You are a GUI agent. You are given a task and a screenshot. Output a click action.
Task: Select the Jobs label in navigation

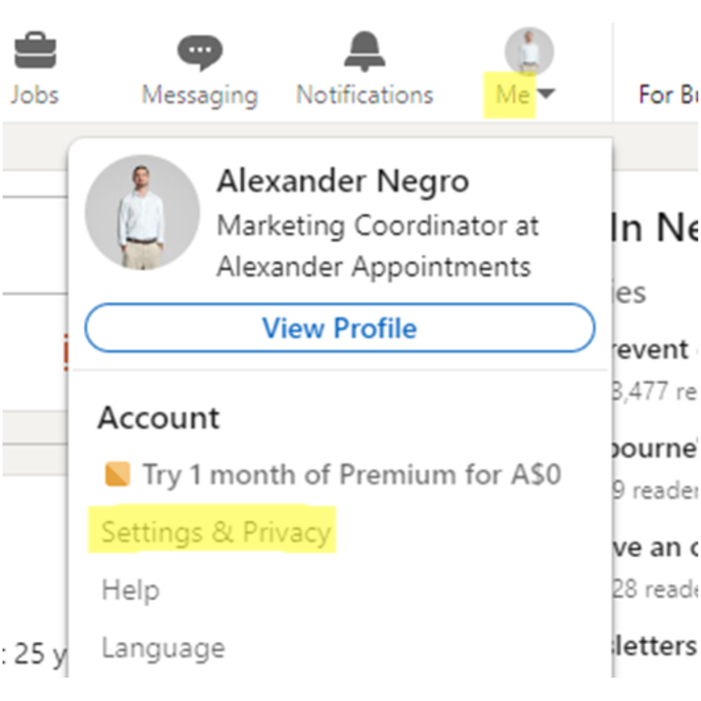tap(34, 95)
